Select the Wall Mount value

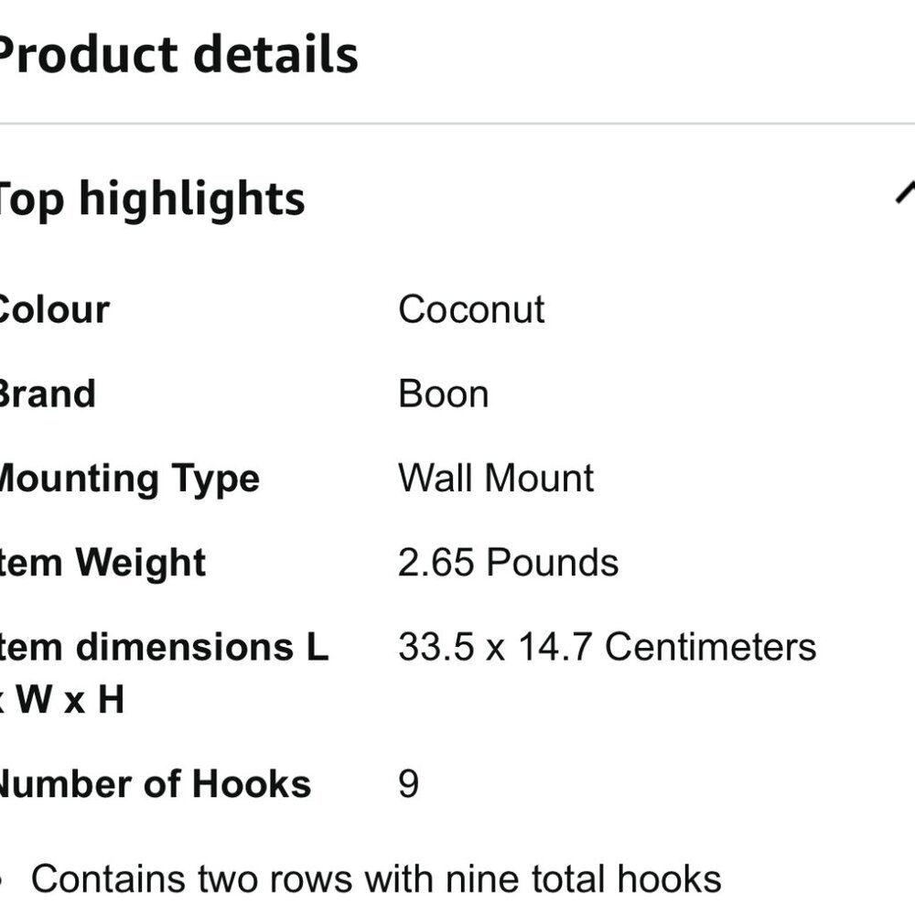[x=496, y=479]
